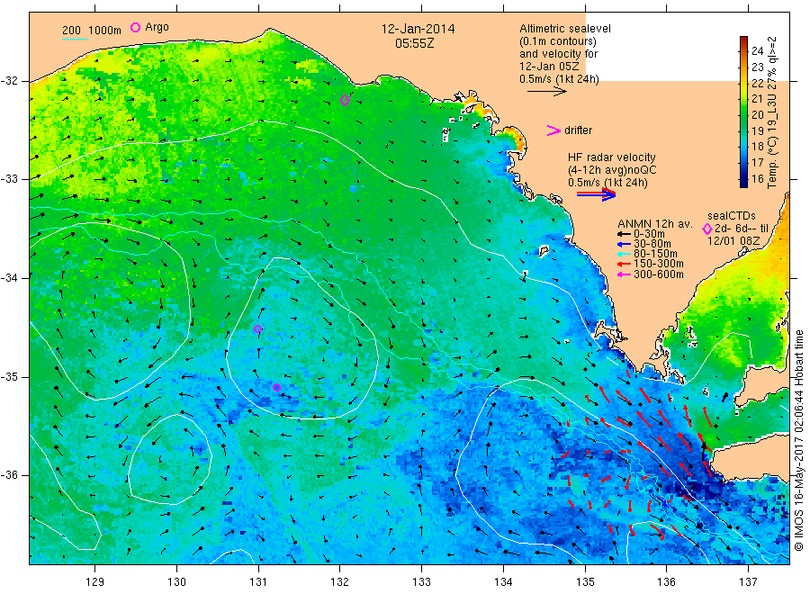This screenshot has height=594, width=810.
Task: Click the magenta sealCTDs diamond legend symbol
Action: coord(707,229)
